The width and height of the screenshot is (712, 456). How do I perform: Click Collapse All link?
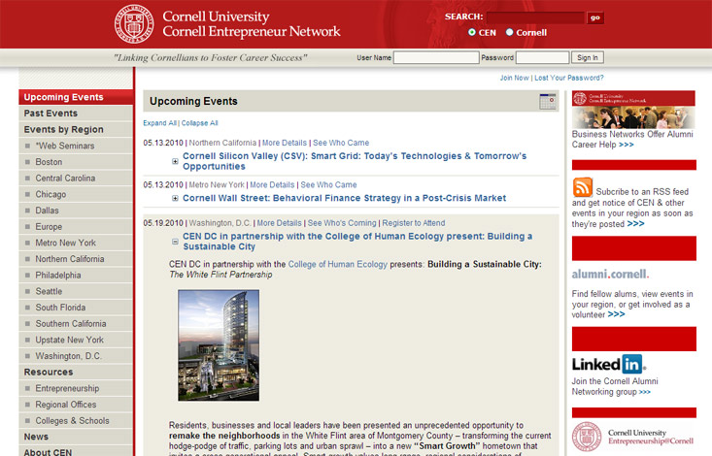(200, 123)
